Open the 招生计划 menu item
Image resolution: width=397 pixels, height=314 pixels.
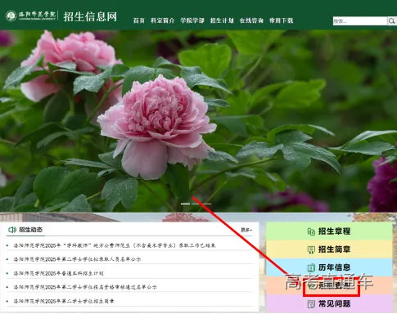(222, 20)
